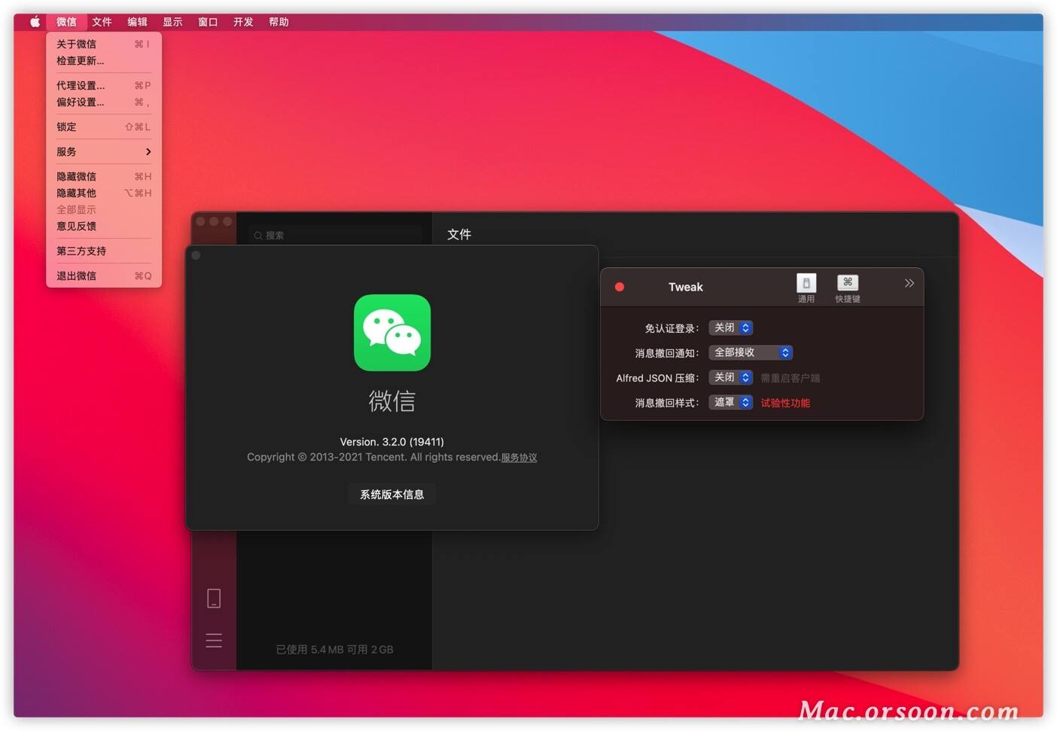Click the 搜索 field in WeChat window
Viewport: 1057px width, 731px height.
[335, 235]
